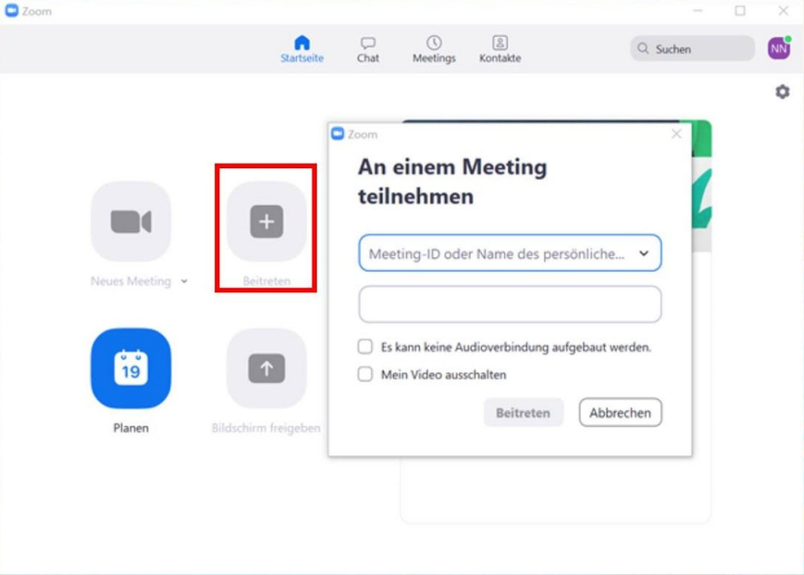Enable 'Es kann keine Audioverbindung aufgebaut werden' checkbox
Screen dimensions: 804x575
pyautogui.click(x=365, y=347)
